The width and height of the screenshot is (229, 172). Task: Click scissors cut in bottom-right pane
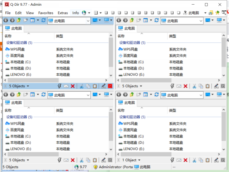(194, 160)
